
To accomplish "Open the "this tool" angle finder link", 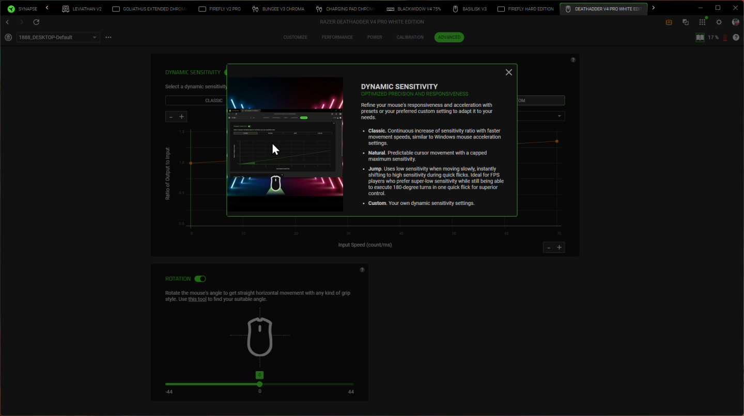I will pyautogui.click(x=197, y=299).
